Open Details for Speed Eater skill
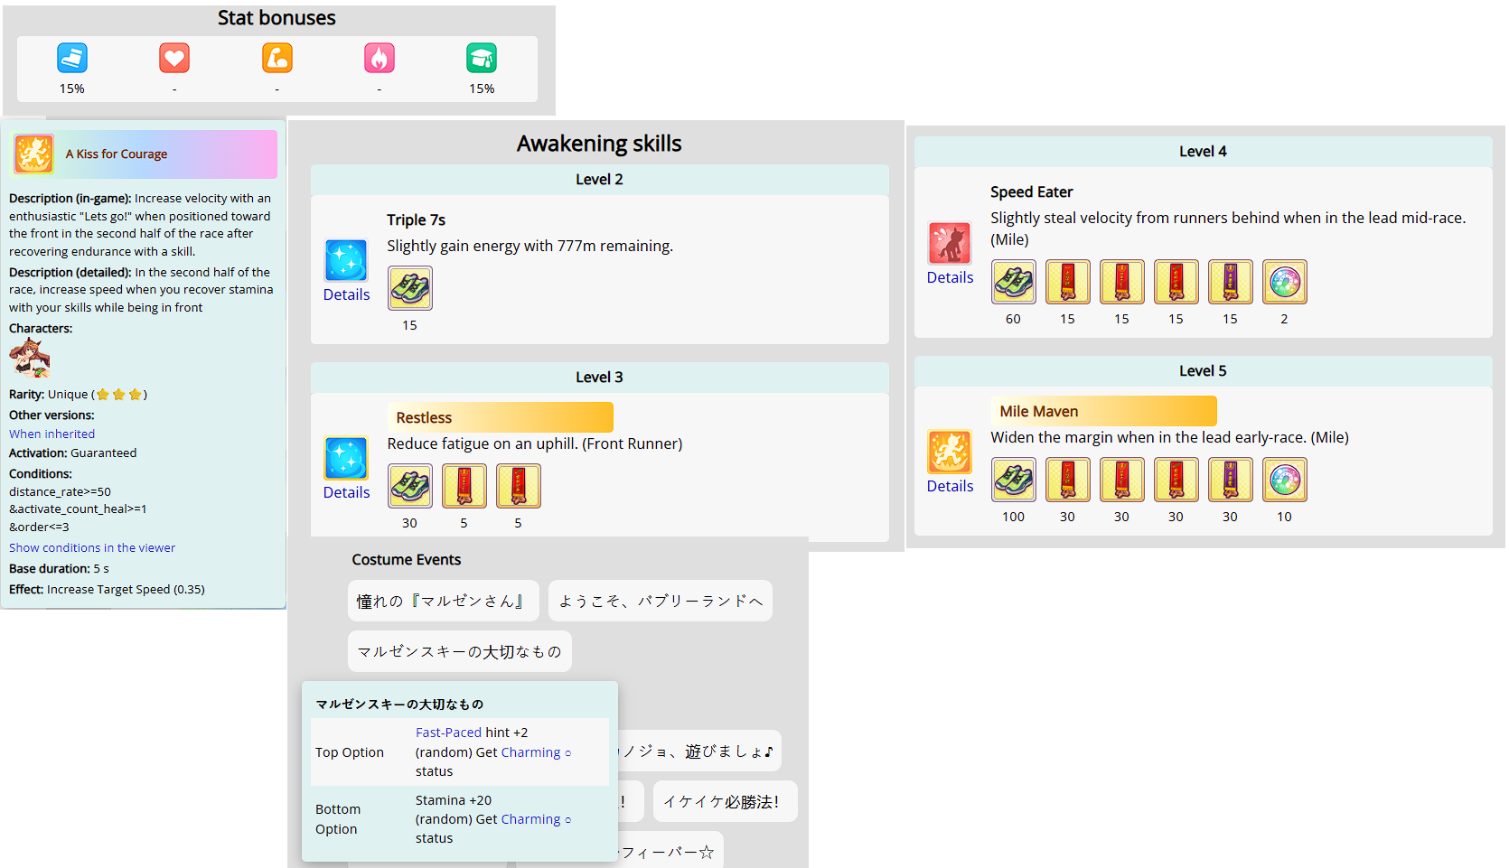The image size is (1509, 868). [x=951, y=277]
